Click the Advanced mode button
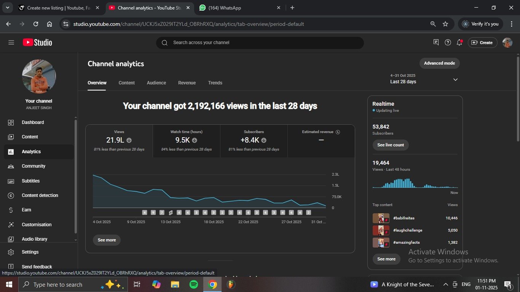Screen dimensions: 520x292 (439, 63)
